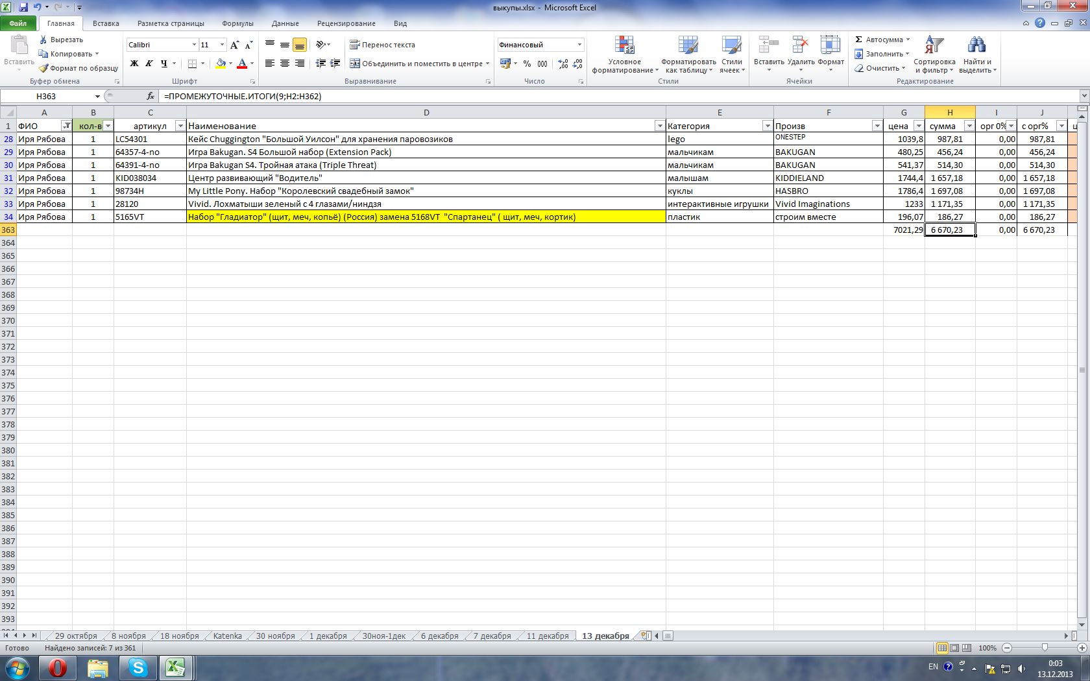Switch to Разметка страницы tab

coord(171,23)
